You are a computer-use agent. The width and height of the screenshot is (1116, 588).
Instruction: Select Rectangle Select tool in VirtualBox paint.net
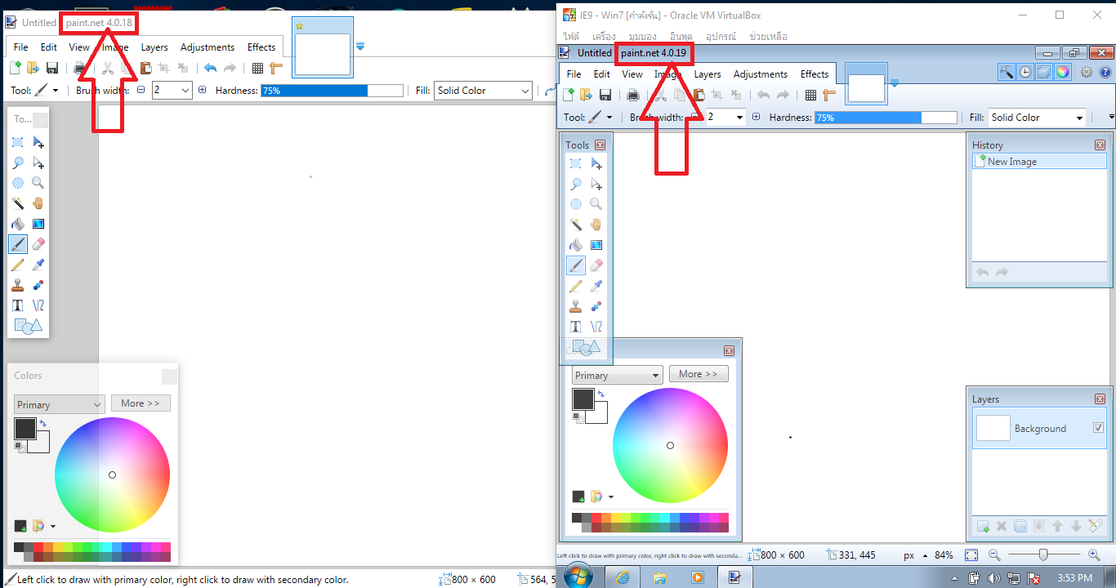click(x=576, y=164)
